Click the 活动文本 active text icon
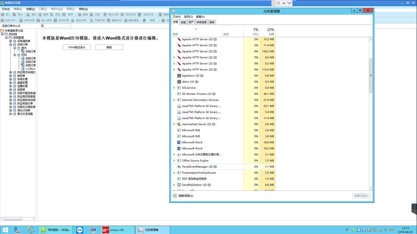The height and width of the screenshot is (234, 417). coord(140,14)
